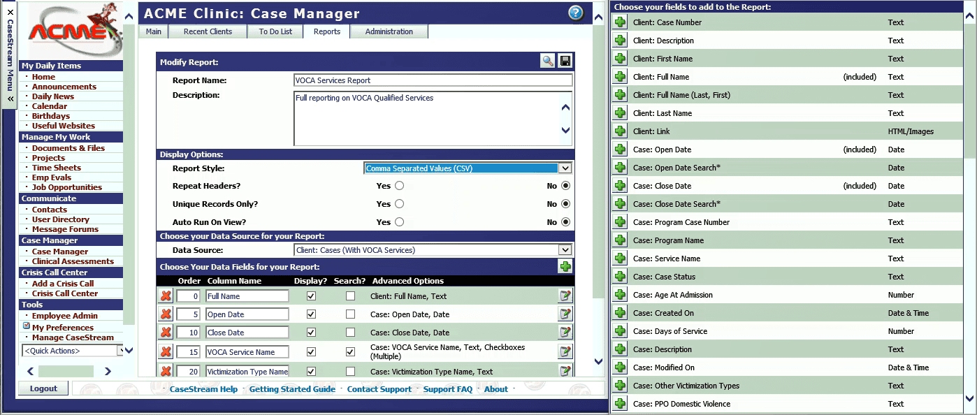Delete the VOCA Service Name field row
Viewport: 977px width, 415px height.
[166, 352]
